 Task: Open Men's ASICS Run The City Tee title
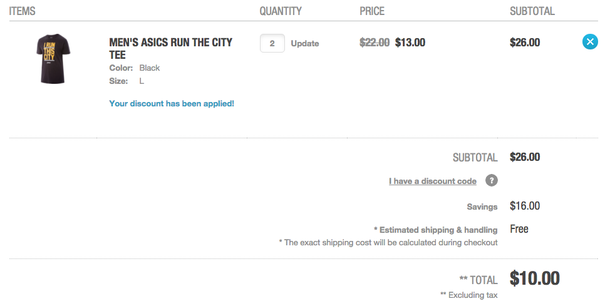point(170,48)
